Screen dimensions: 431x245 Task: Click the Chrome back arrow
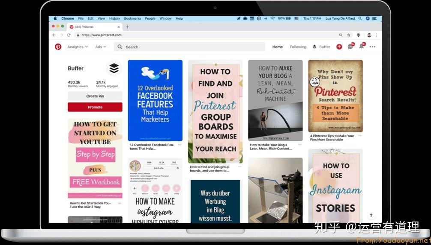[54, 35]
